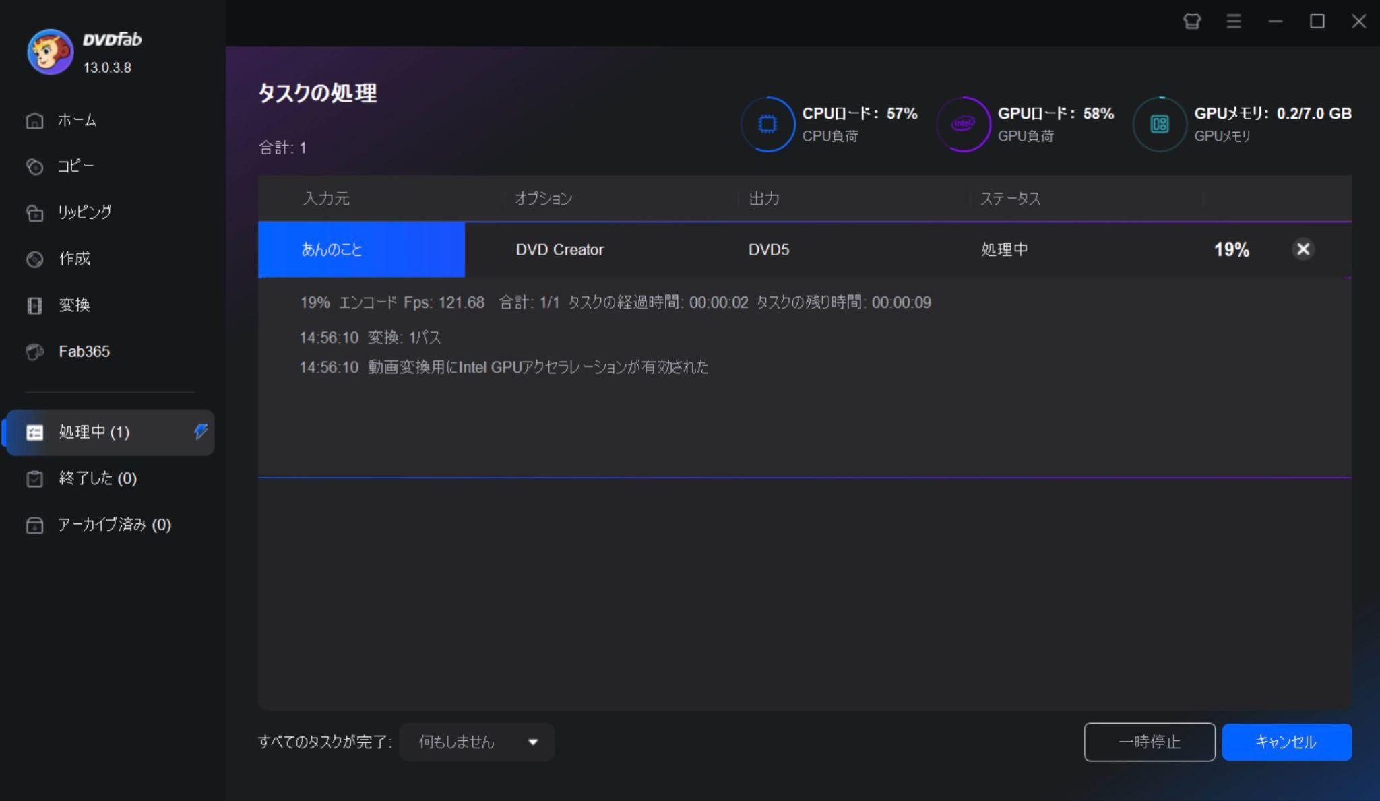Click the CPUロード: 57% readout
The width and height of the screenshot is (1380, 801).
(x=860, y=114)
